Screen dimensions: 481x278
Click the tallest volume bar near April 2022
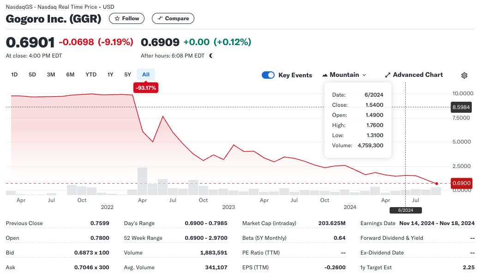(142, 181)
